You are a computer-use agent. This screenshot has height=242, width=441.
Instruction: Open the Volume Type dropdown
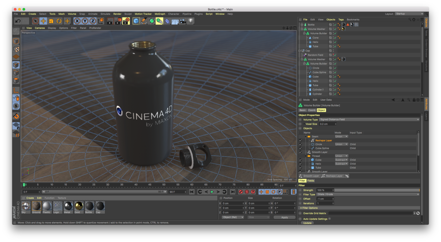[369, 120]
